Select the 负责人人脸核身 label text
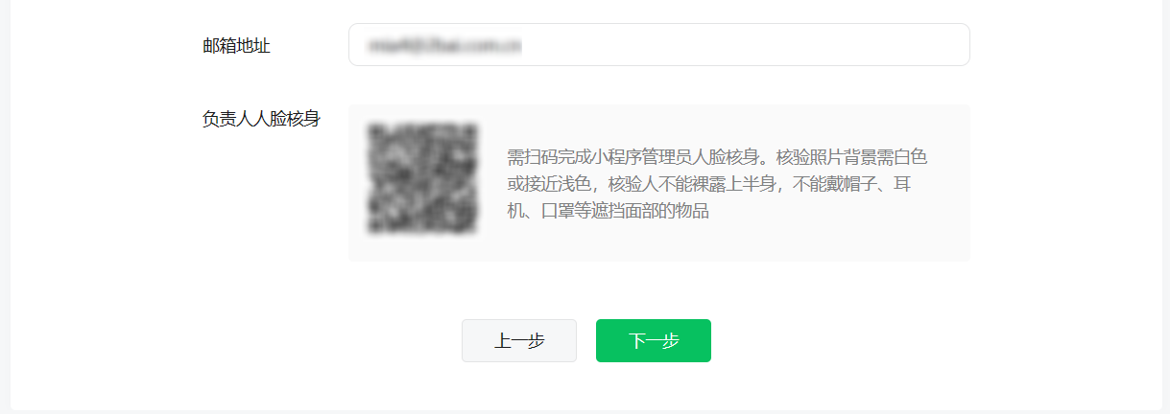 tap(261, 119)
